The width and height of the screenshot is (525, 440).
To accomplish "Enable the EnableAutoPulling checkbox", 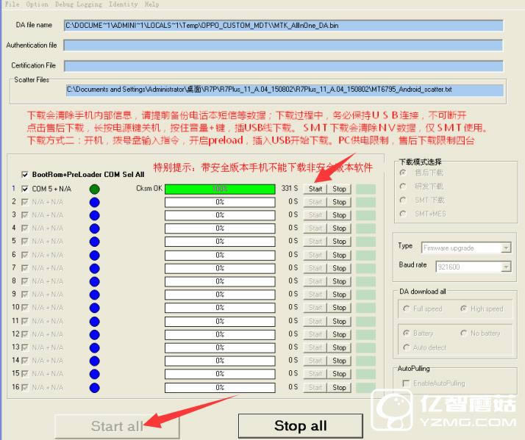I will pos(407,383).
